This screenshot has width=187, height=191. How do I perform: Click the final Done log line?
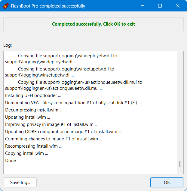tap(11, 161)
